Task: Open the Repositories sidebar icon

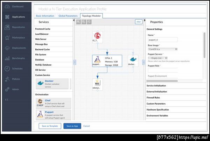Action: pyautogui.click(x=7, y=27)
